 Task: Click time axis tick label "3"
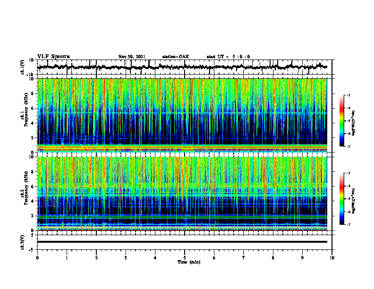pyautogui.click(x=126, y=258)
